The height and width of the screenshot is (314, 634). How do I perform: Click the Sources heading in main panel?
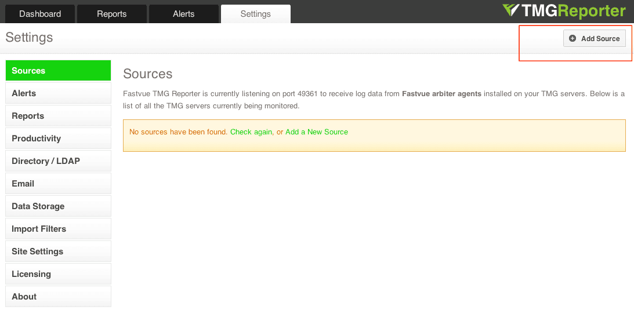147,74
